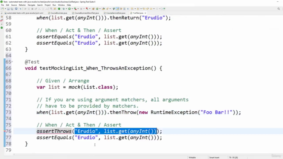Viewport: 283px width, 159px height.
Task: Open the File menu
Action: pyautogui.click(x=2, y=5)
